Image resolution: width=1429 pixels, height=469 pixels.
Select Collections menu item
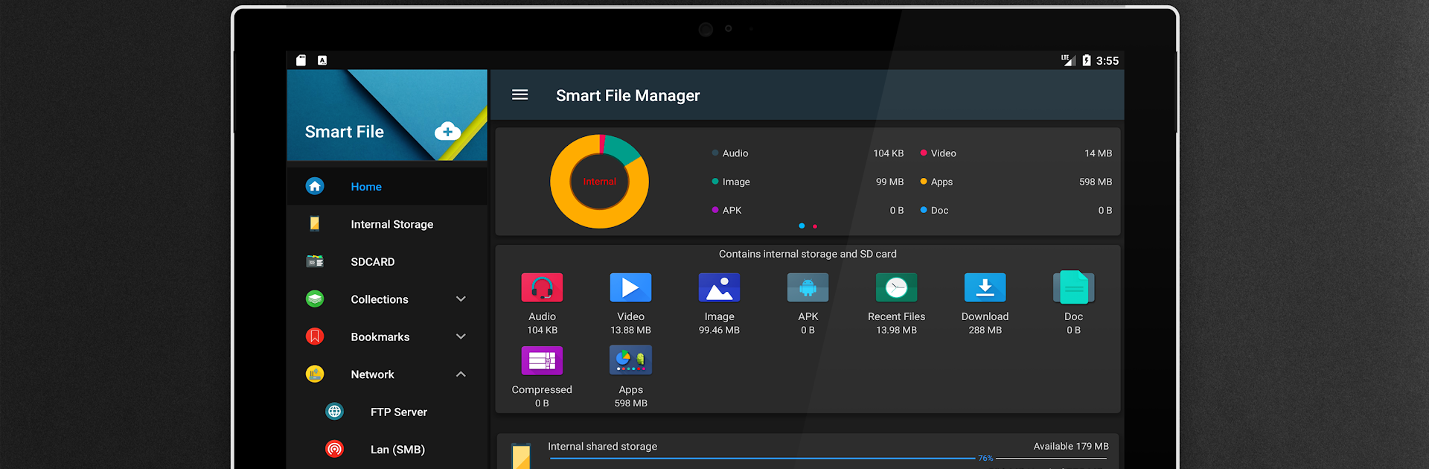tap(387, 299)
